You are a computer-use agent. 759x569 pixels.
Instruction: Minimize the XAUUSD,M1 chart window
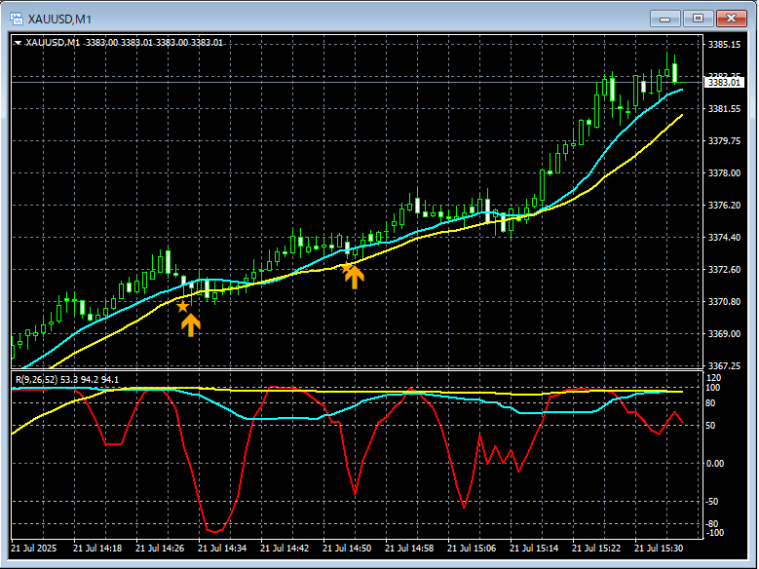[x=665, y=19]
